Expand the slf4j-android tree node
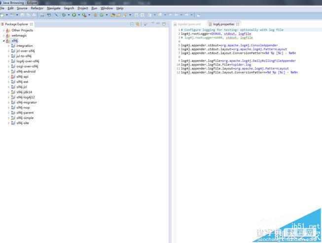The height and width of the screenshot is (243, 322). pyautogui.click(x=8, y=72)
